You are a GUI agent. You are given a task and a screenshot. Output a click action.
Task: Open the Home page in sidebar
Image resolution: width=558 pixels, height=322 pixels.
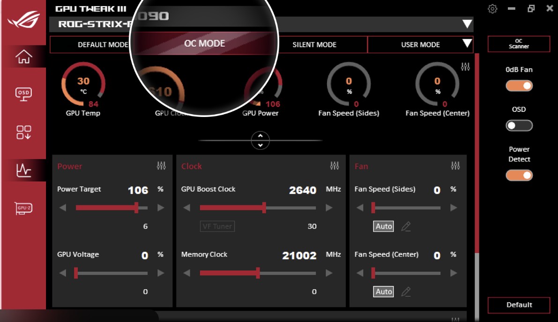tap(24, 57)
